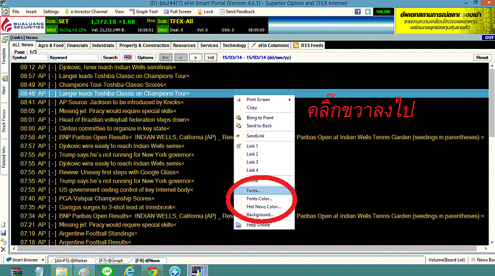The height and width of the screenshot is (276, 495).
Task: Open Google Chrome from taskbar
Action: pyautogui.click(x=152, y=271)
